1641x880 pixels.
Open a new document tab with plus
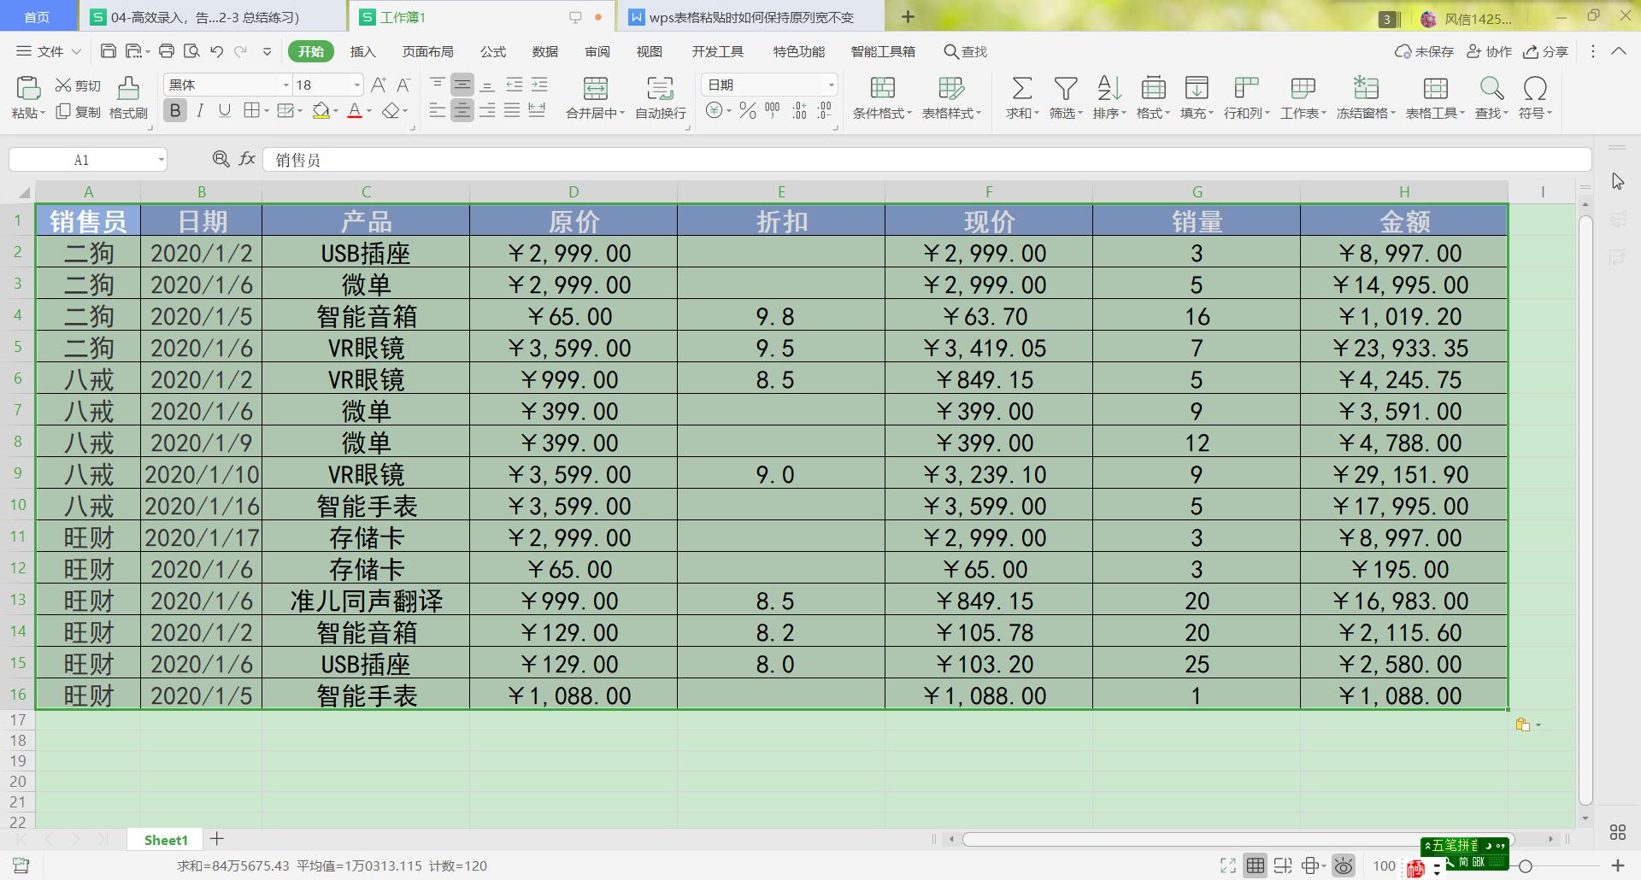(x=908, y=16)
